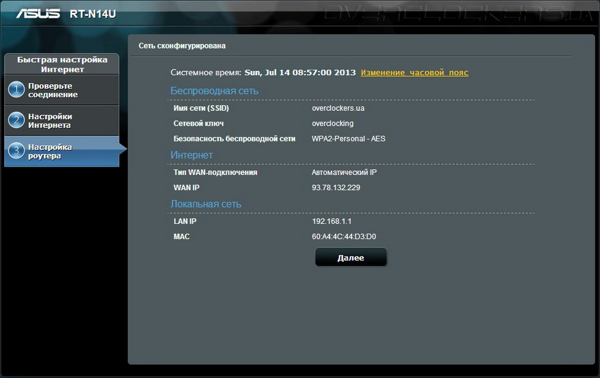
Task: Click the ASUS logo in header
Action: (x=39, y=13)
